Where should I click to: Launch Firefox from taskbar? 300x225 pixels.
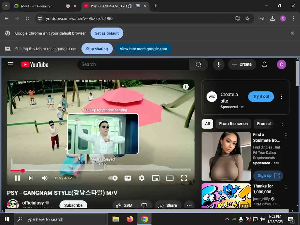click(x=130, y=219)
